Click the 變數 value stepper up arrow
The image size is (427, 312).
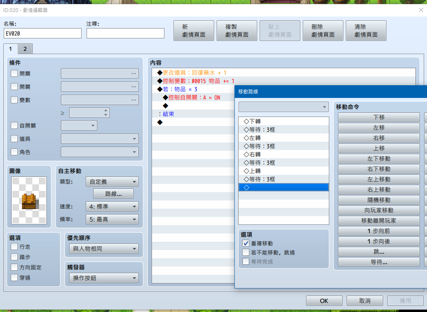click(x=106, y=110)
